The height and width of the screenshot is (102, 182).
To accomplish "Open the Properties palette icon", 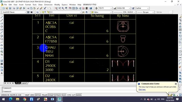I will click(70, 8).
